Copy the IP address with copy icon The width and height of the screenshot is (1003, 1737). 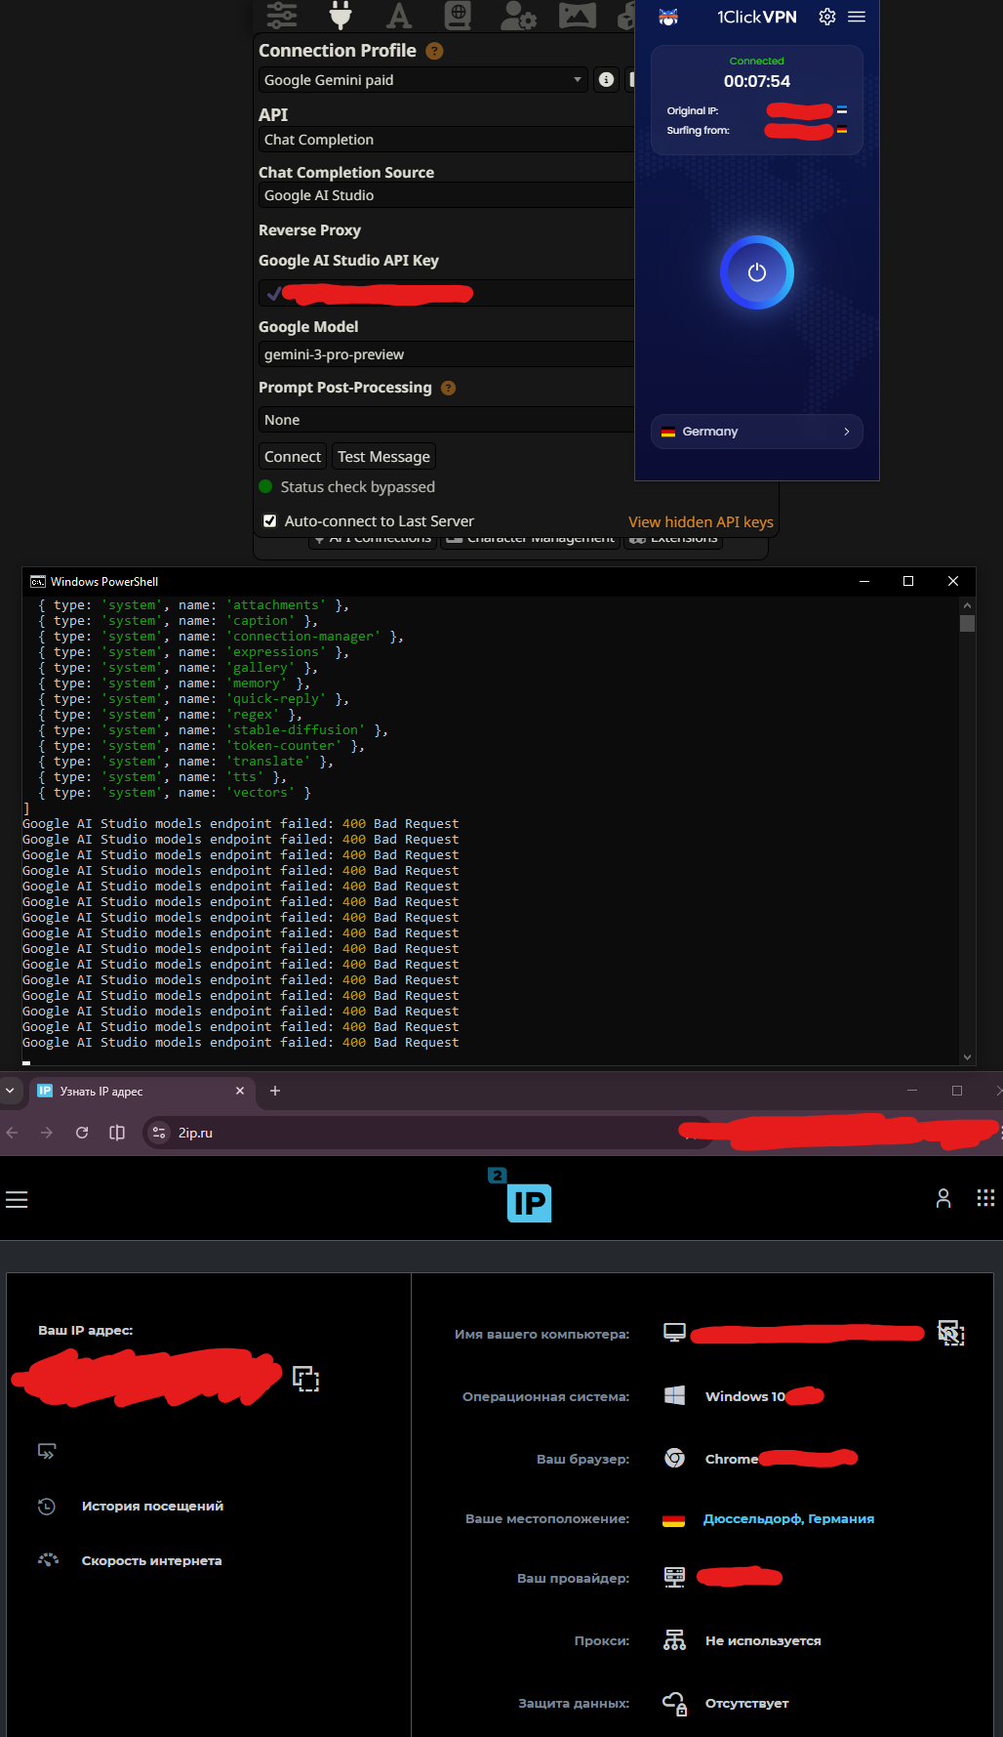pos(306,1379)
